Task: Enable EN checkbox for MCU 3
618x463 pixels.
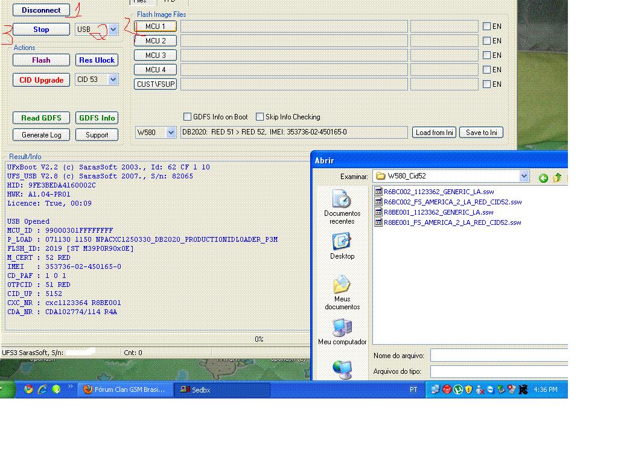Action: [487, 55]
